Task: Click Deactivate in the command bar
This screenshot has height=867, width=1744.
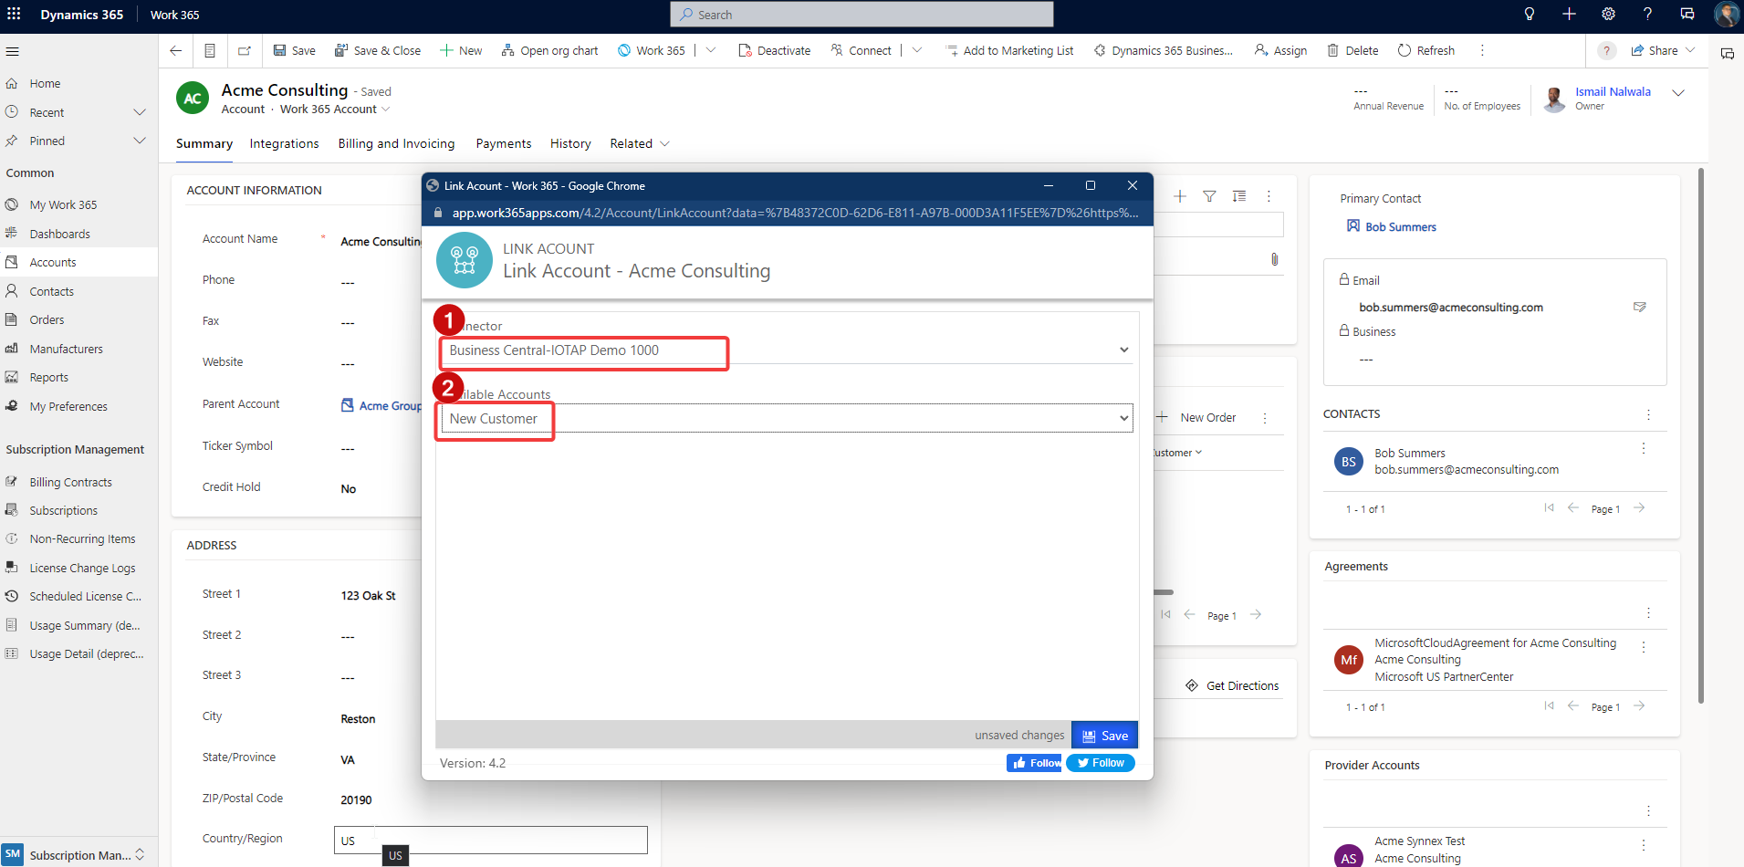Action: click(775, 51)
